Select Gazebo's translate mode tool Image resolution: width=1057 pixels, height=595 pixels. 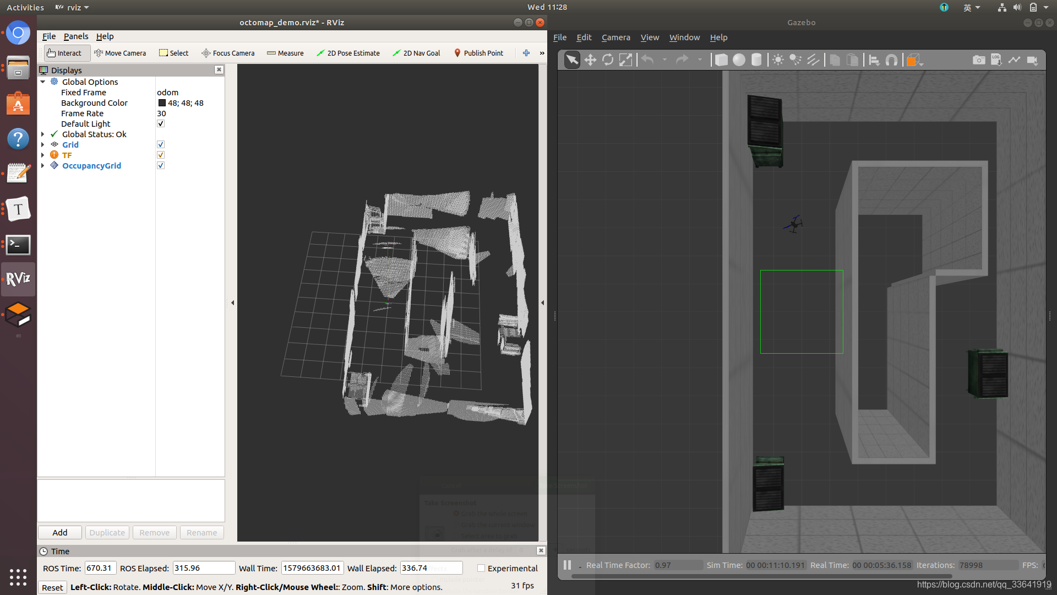(590, 60)
